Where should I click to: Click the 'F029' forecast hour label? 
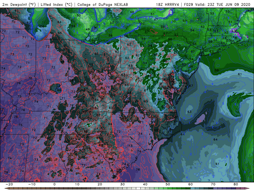(188, 4)
